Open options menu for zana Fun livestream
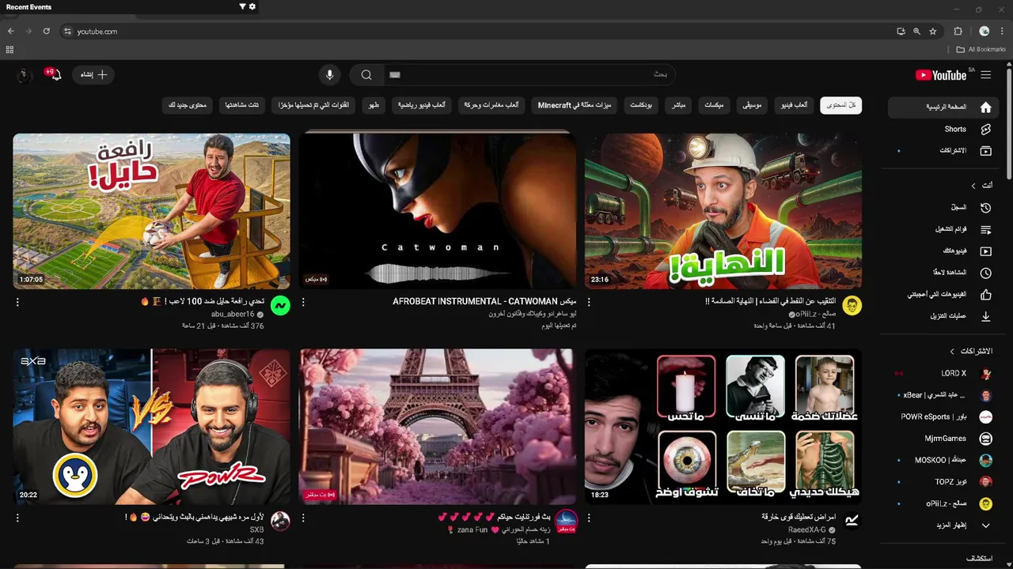This screenshot has width=1013, height=569. point(303,518)
